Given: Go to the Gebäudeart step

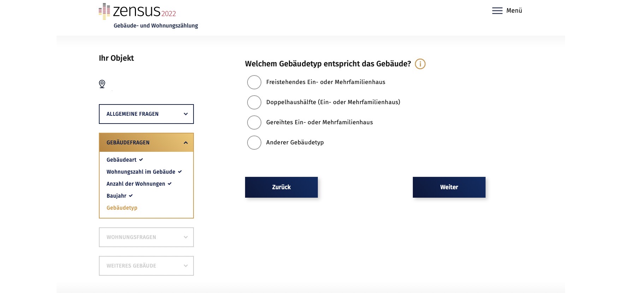Looking at the screenshot, I should (x=121, y=160).
